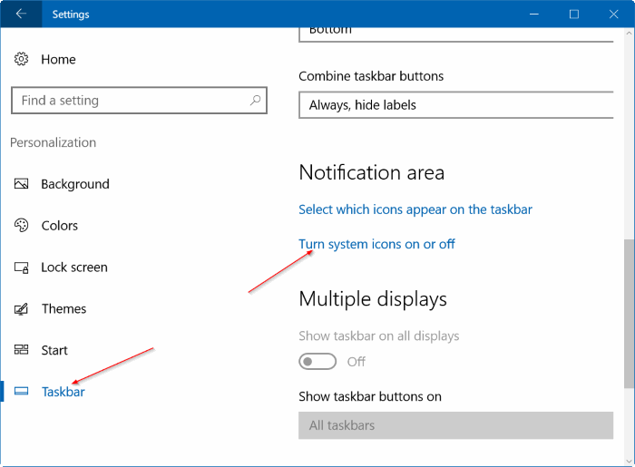Select the Background picture icon
635x467 pixels.
pos(21,184)
